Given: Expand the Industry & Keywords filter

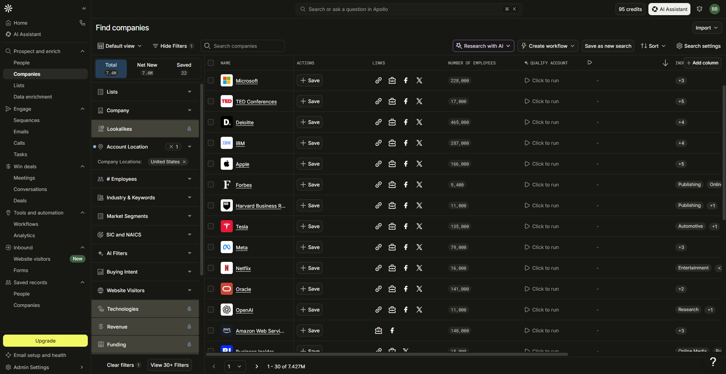Looking at the screenshot, I should click(x=145, y=197).
